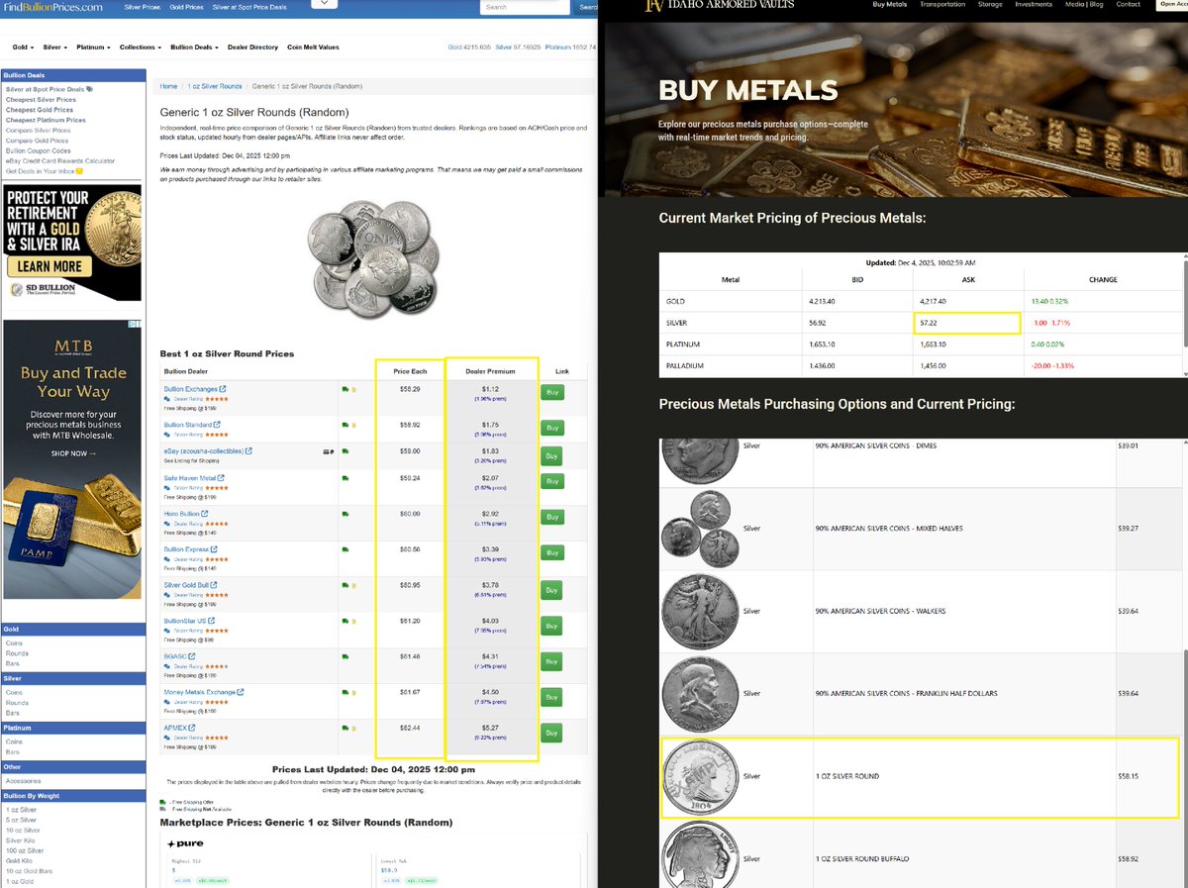Click the Franklin Half Dollars coin thumbnail
1188x888 pixels.
coord(699,694)
